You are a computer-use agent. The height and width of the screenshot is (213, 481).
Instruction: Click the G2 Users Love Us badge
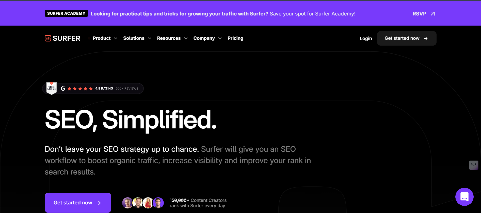coord(52,88)
